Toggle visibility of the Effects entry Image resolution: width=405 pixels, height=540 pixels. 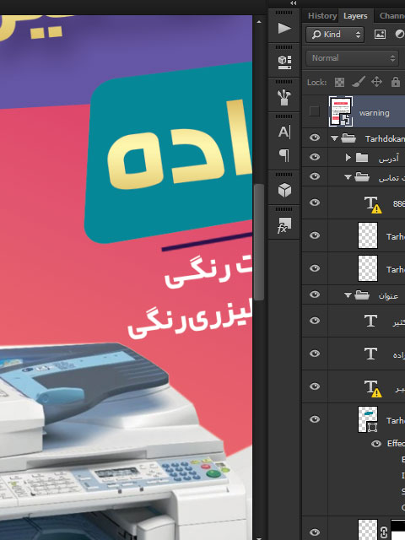coord(376,444)
